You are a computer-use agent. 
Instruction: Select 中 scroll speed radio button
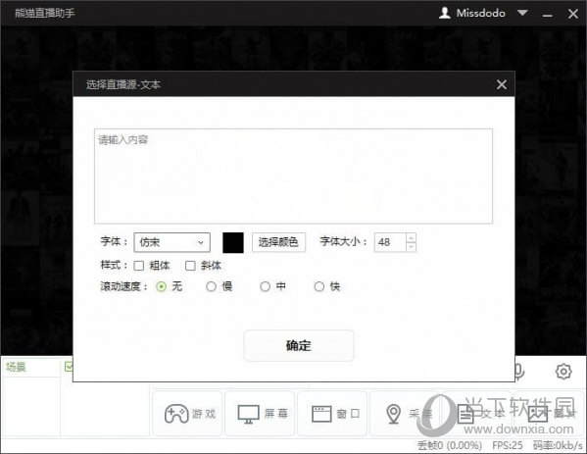pos(265,286)
